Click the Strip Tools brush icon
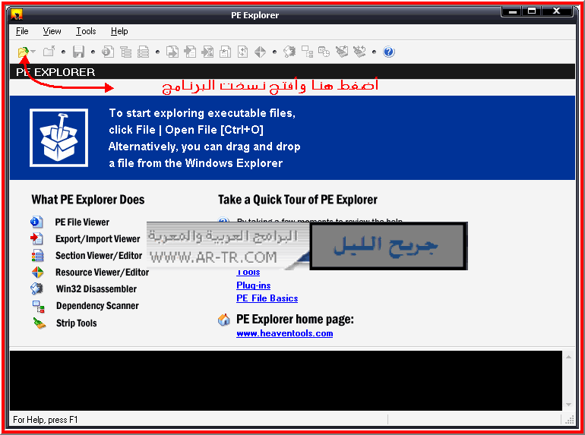Screen dimensions: 585x435 click(40, 323)
